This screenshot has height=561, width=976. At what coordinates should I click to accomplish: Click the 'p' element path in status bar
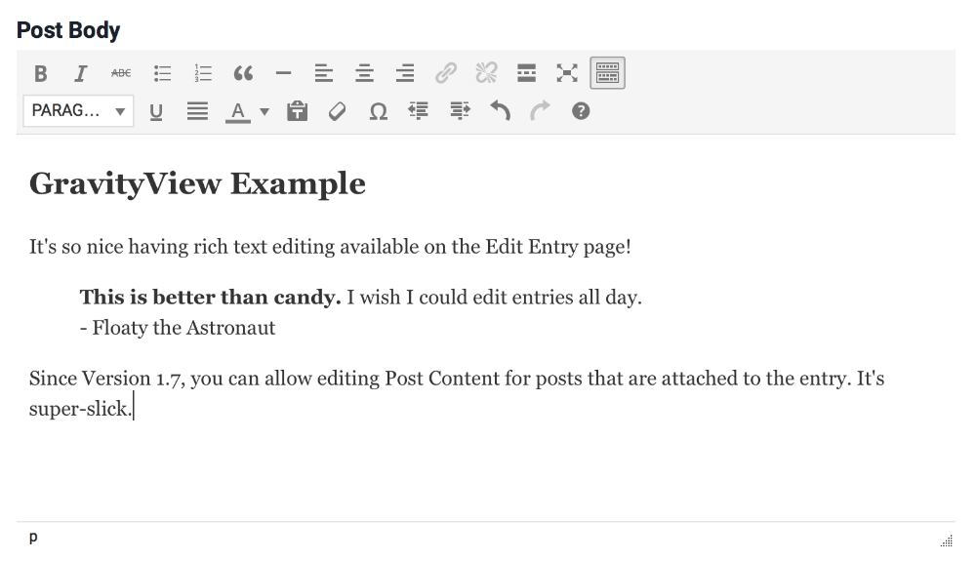point(33,538)
